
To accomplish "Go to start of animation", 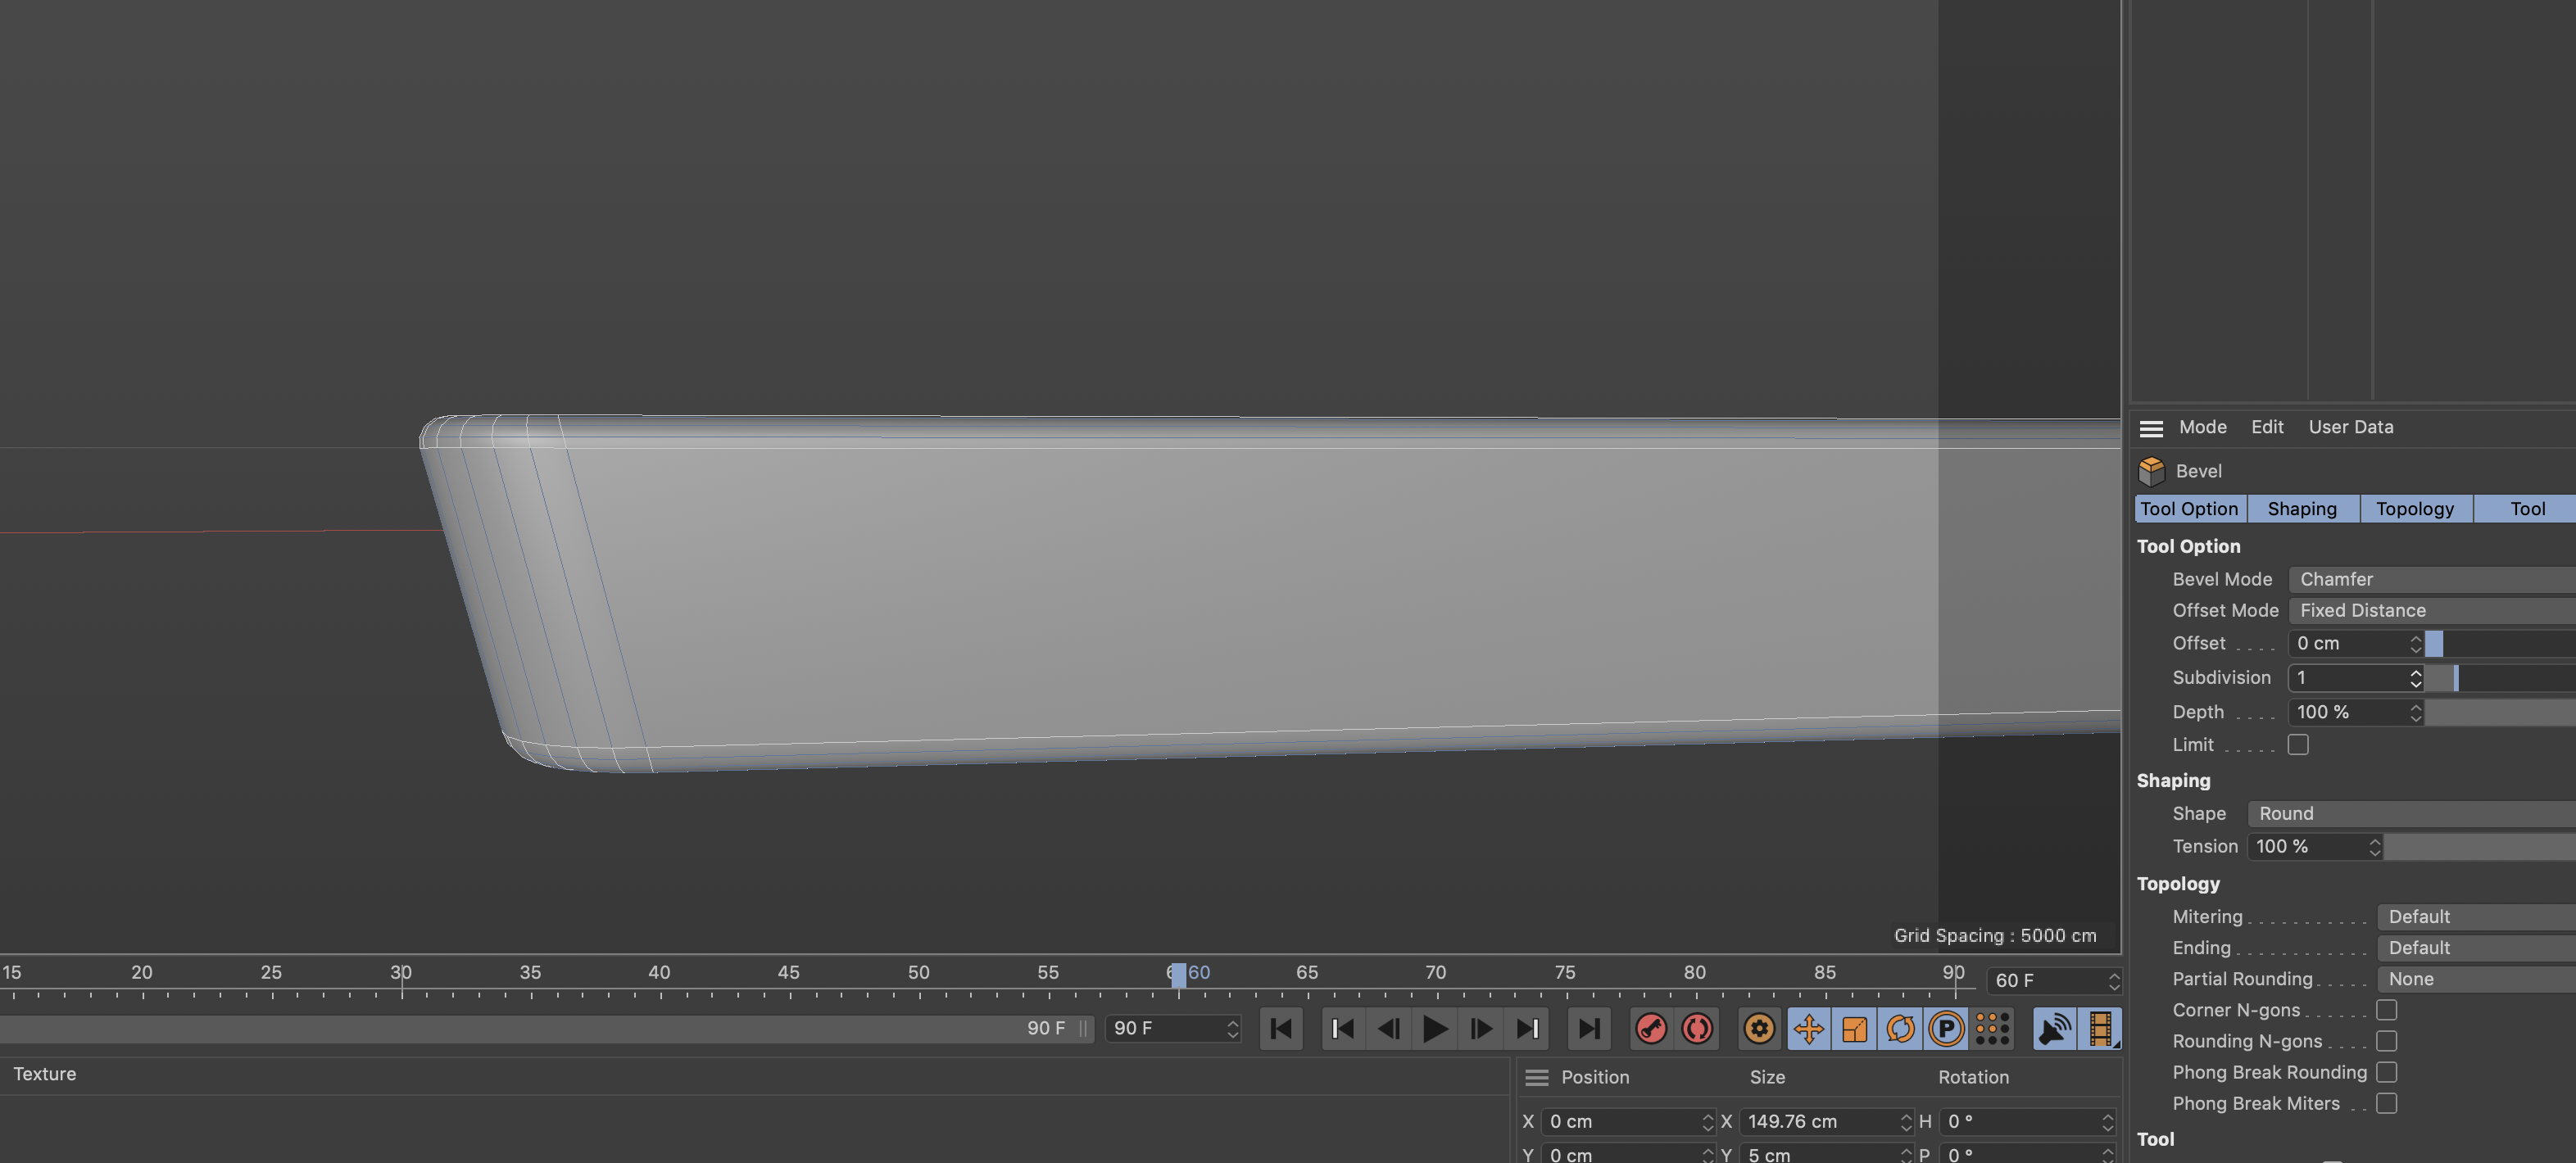I will 1281,1028.
